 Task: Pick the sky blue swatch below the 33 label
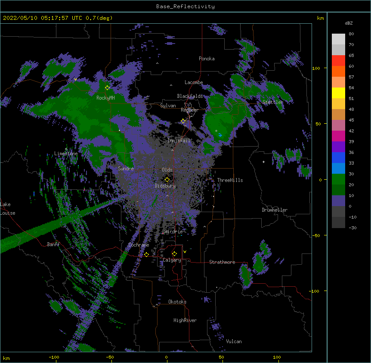coord(338,168)
